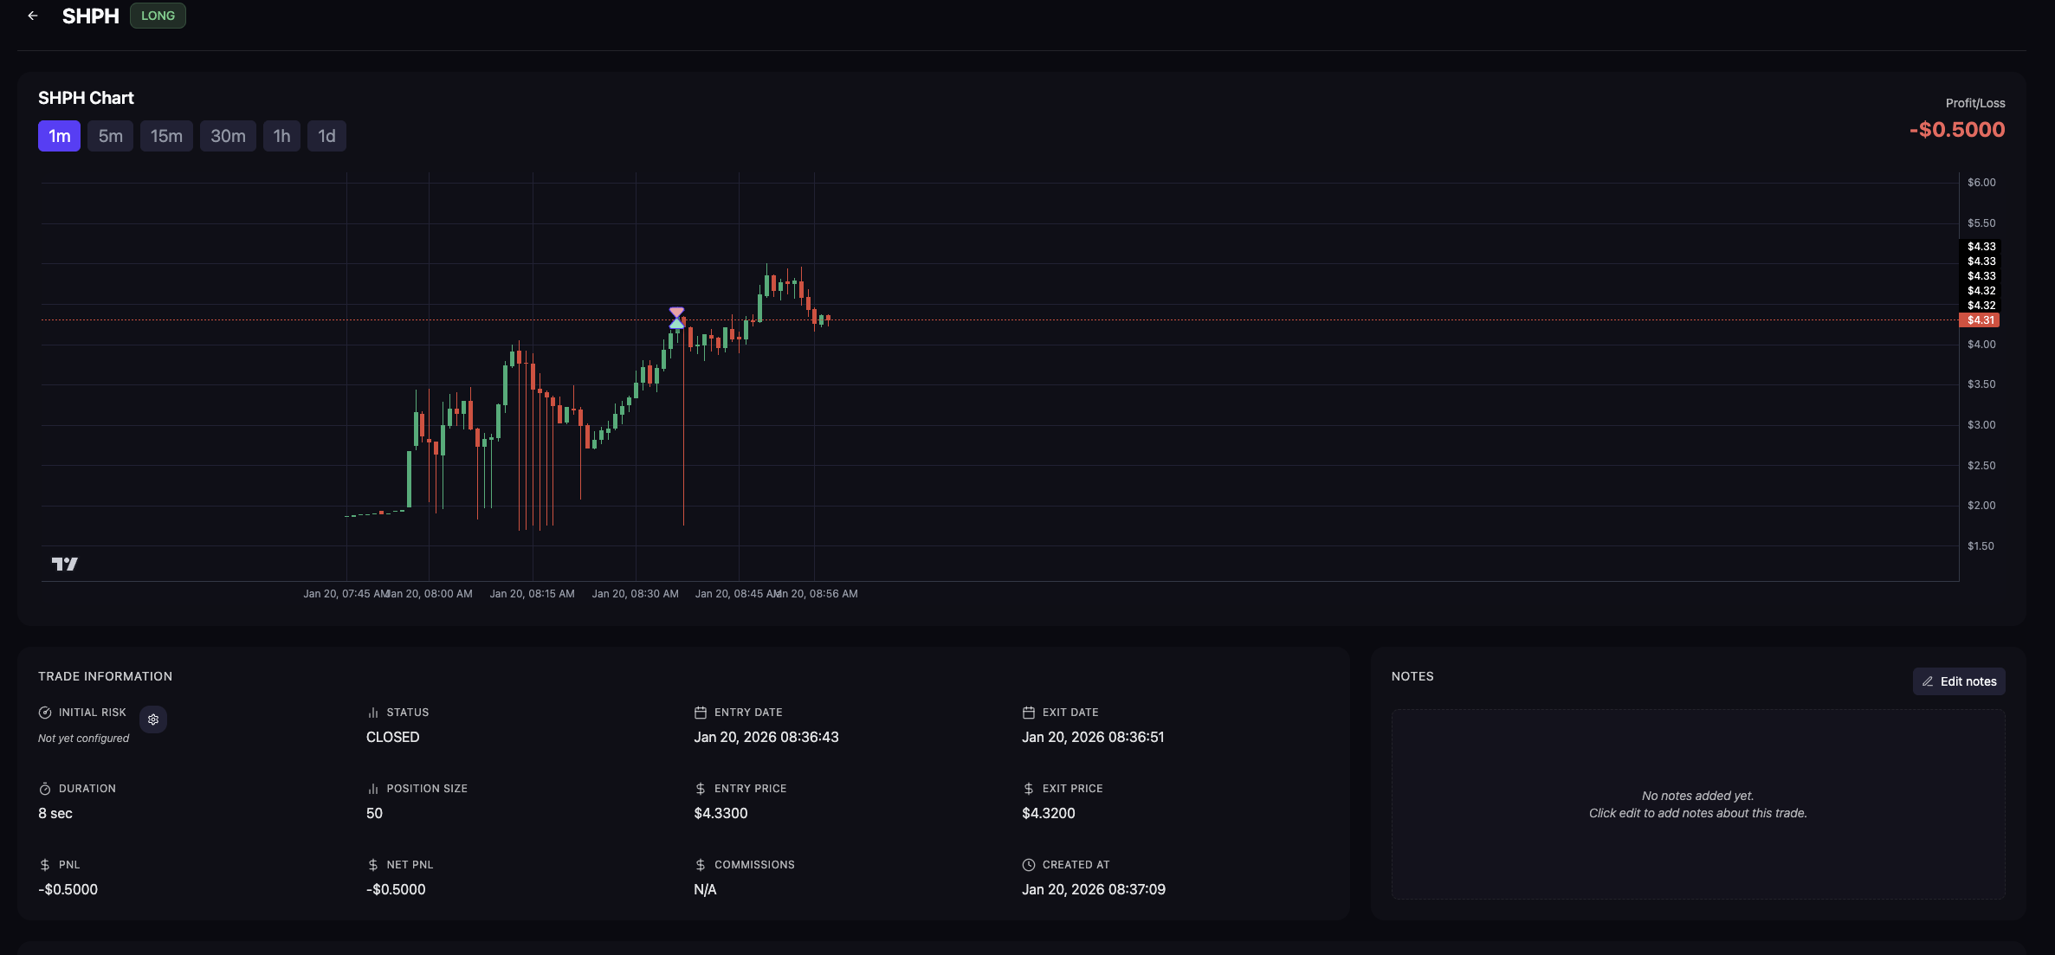Switch chart to 5m timeframe

(x=110, y=136)
